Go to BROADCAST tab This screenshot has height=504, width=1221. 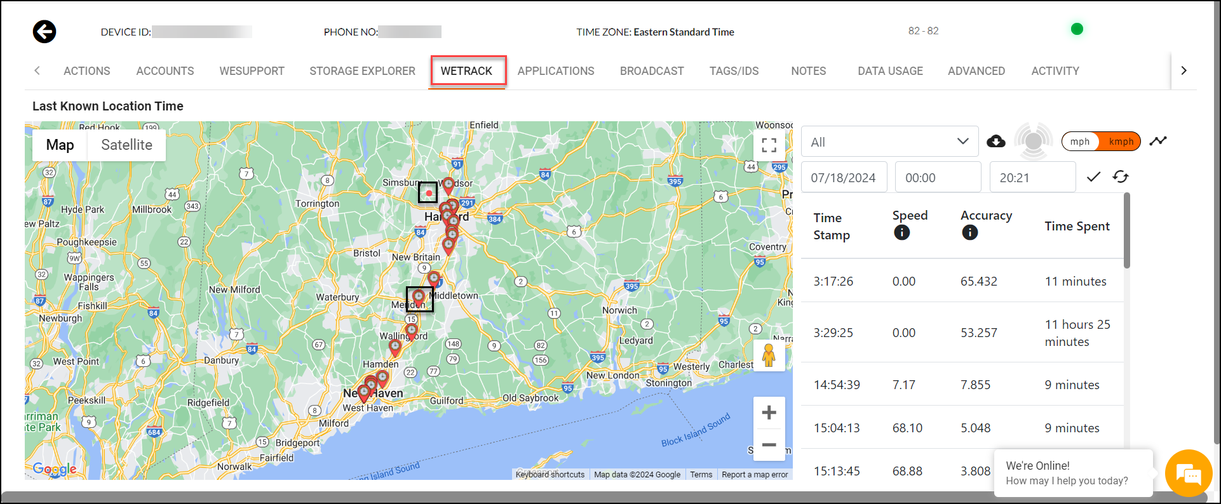652,71
